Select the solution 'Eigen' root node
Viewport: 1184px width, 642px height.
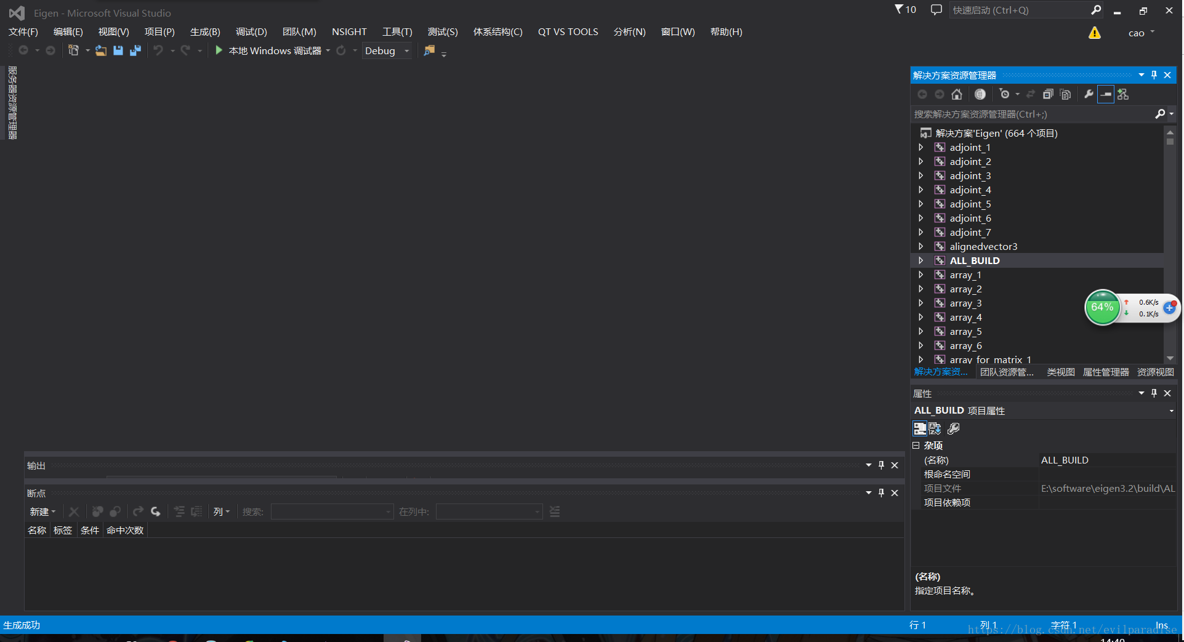coord(996,133)
